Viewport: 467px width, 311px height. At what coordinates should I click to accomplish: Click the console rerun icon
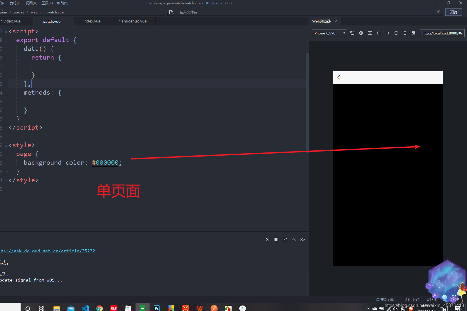[268, 239]
